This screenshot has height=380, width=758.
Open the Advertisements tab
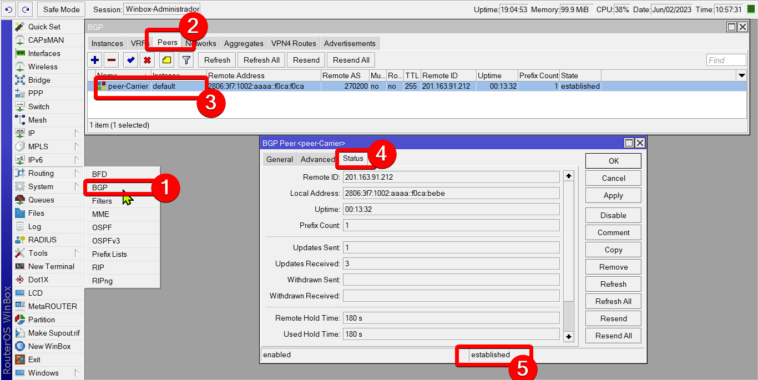(x=350, y=43)
